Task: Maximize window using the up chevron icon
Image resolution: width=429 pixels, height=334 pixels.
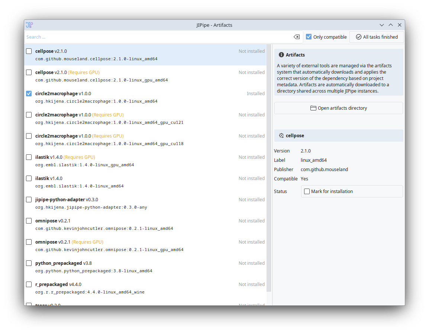Action: 390,25
